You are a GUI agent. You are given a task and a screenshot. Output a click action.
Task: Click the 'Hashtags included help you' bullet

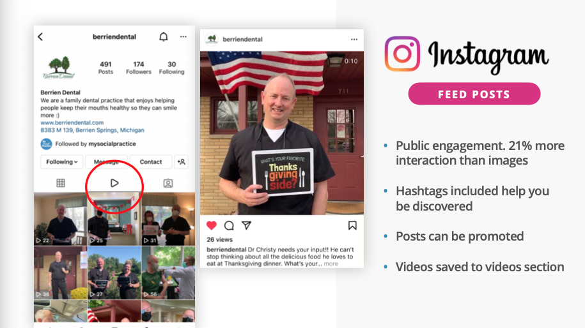coord(472,191)
